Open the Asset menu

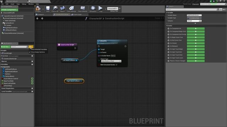click(12, 4)
